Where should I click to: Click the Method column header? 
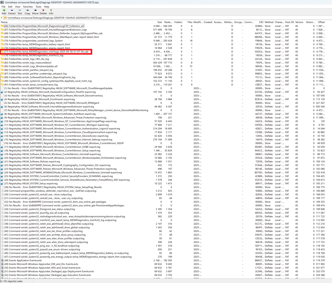[x=269, y=22]
